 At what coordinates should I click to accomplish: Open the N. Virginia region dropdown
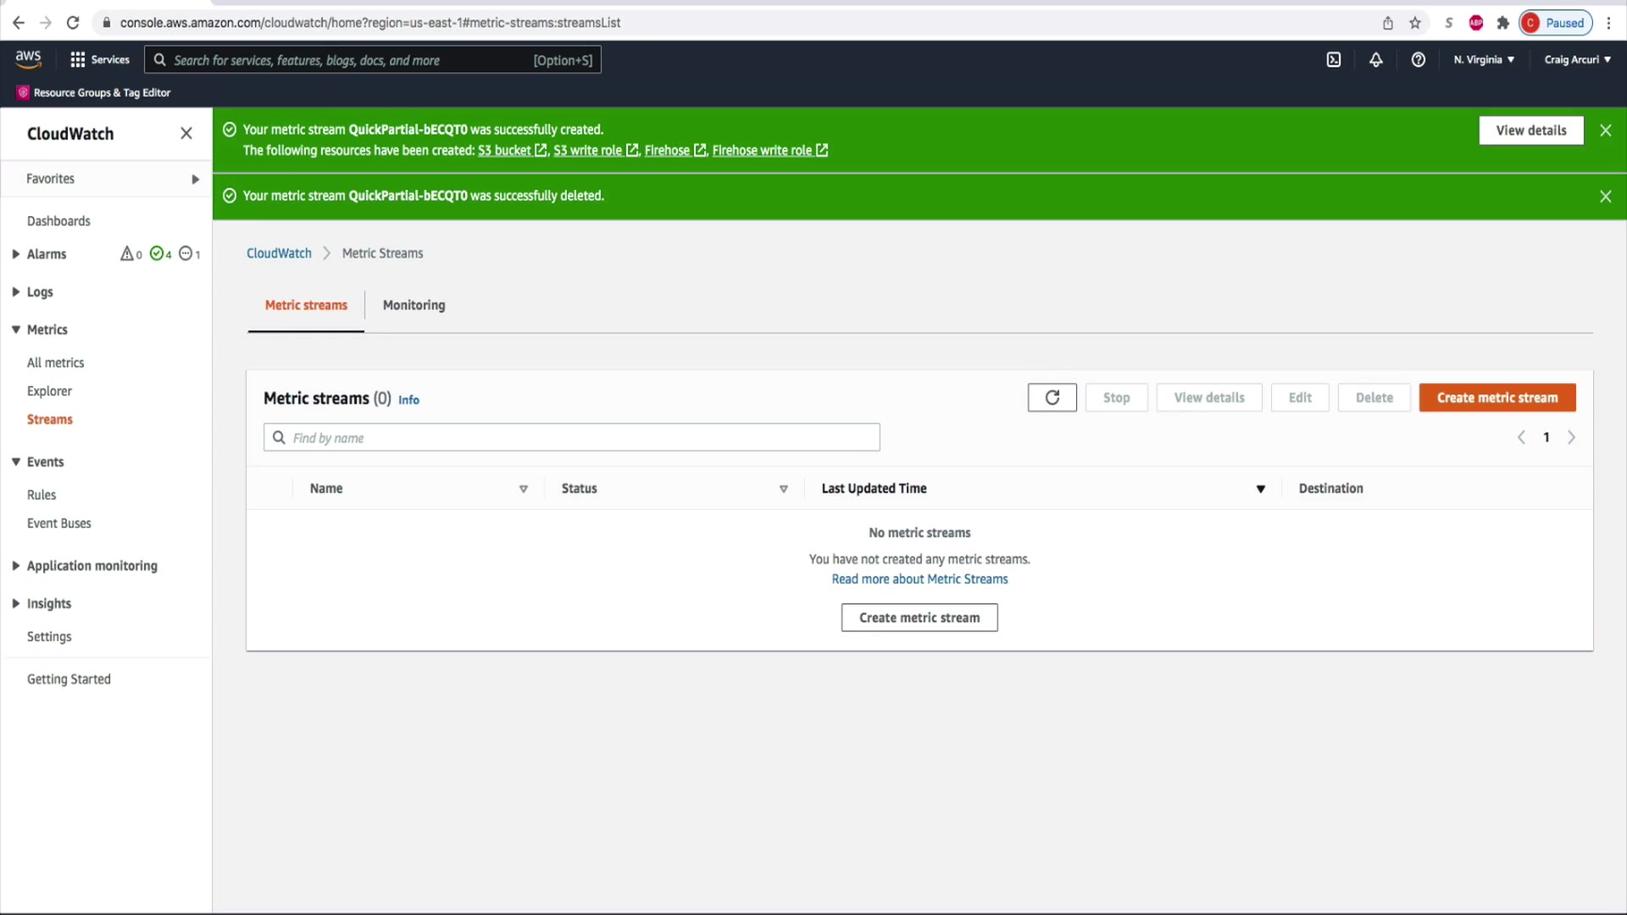1483,60
